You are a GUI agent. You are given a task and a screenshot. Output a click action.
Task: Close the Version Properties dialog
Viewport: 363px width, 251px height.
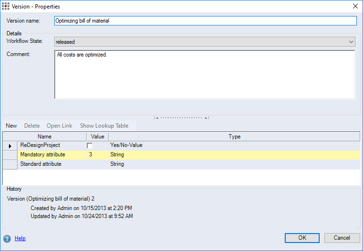(x=355, y=7)
